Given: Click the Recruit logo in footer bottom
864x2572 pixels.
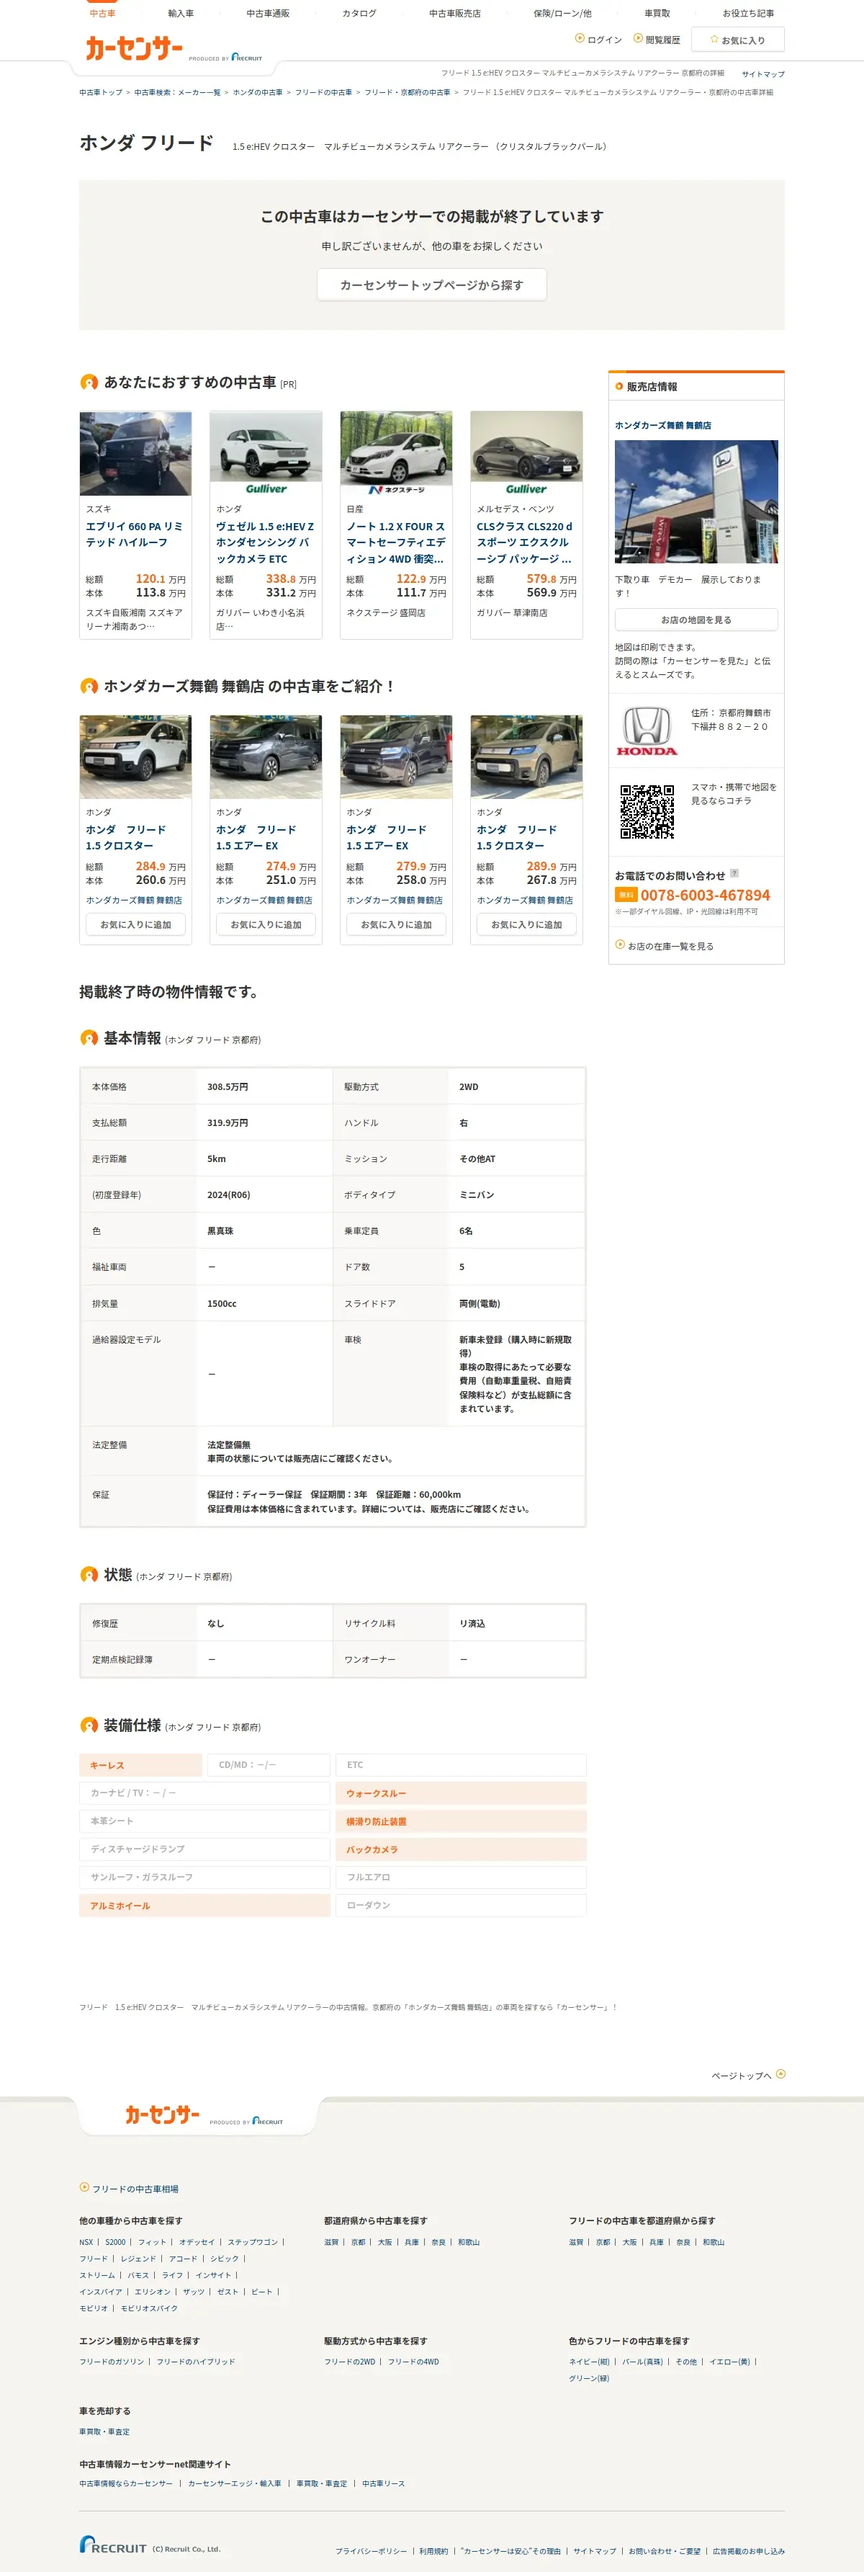Looking at the screenshot, I should click(x=113, y=2544).
